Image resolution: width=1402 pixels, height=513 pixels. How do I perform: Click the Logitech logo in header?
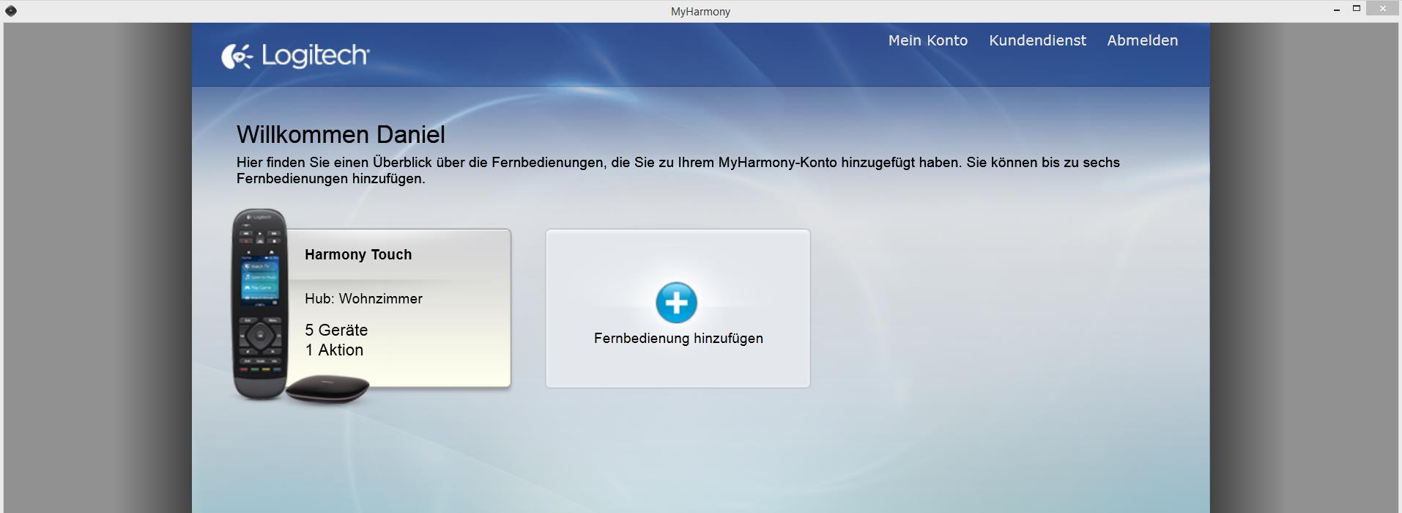[295, 56]
